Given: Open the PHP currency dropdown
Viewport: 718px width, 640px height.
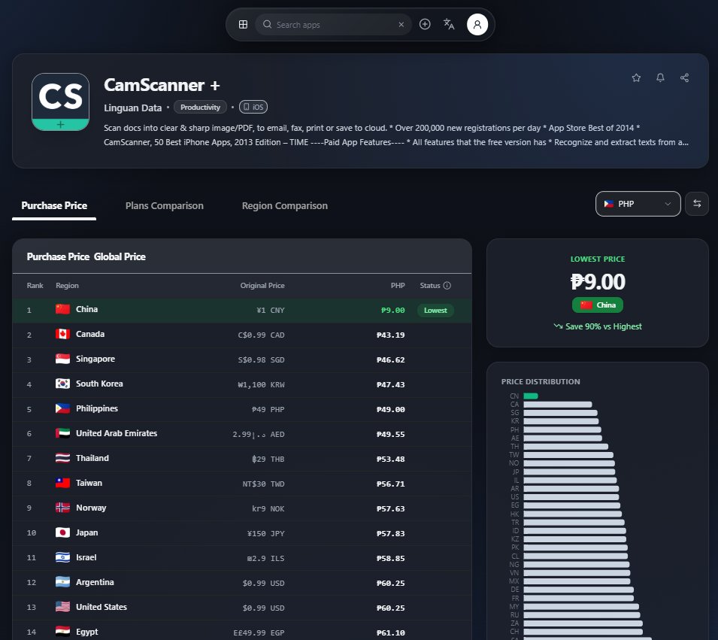Looking at the screenshot, I should pyautogui.click(x=638, y=204).
